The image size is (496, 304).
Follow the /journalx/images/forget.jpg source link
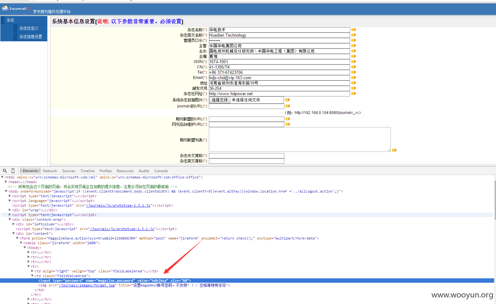point(87,285)
